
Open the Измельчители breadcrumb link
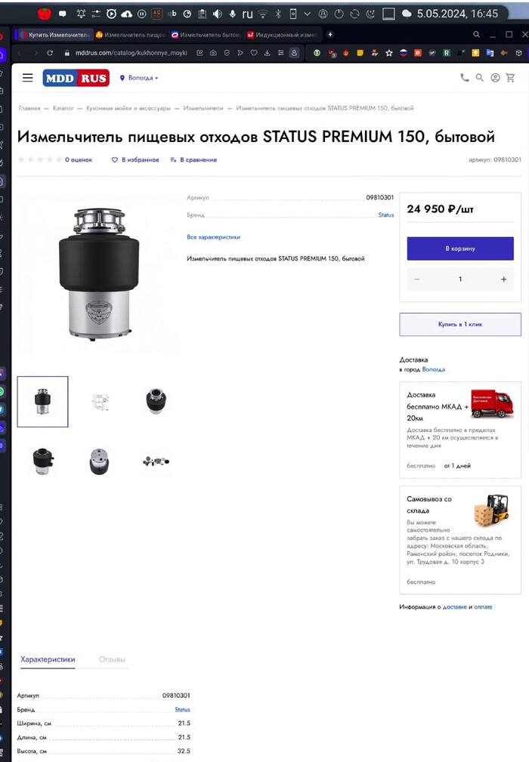(x=203, y=108)
